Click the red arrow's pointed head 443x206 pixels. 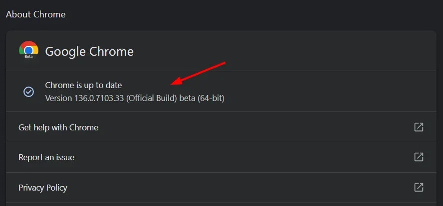point(172,84)
